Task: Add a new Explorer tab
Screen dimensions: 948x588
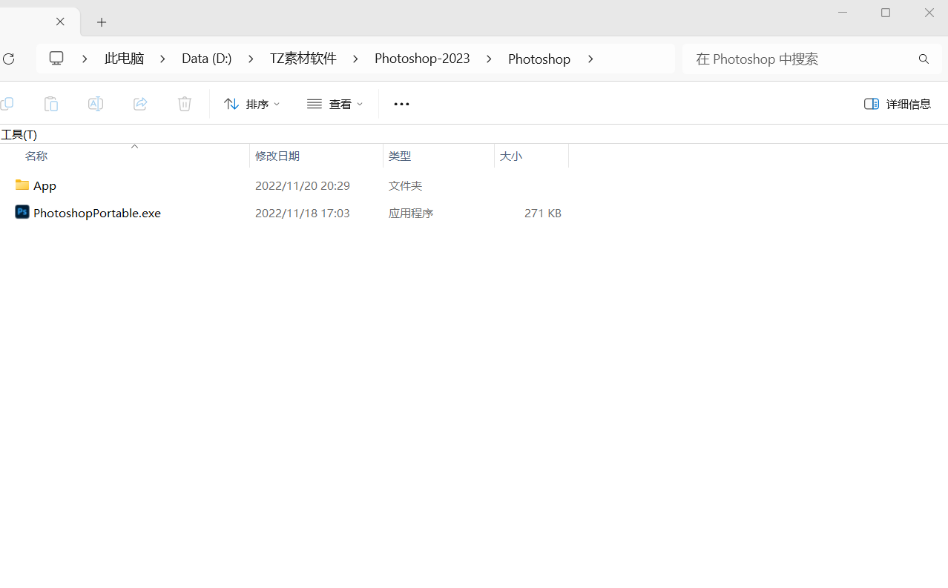Action: coord(102,22)
